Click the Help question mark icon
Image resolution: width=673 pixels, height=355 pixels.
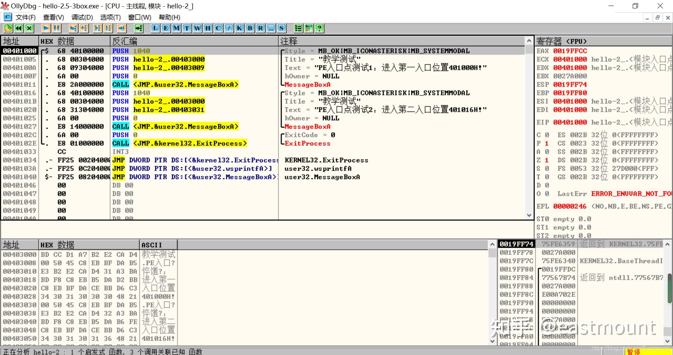pyautogui.click(x=319, y=28)
